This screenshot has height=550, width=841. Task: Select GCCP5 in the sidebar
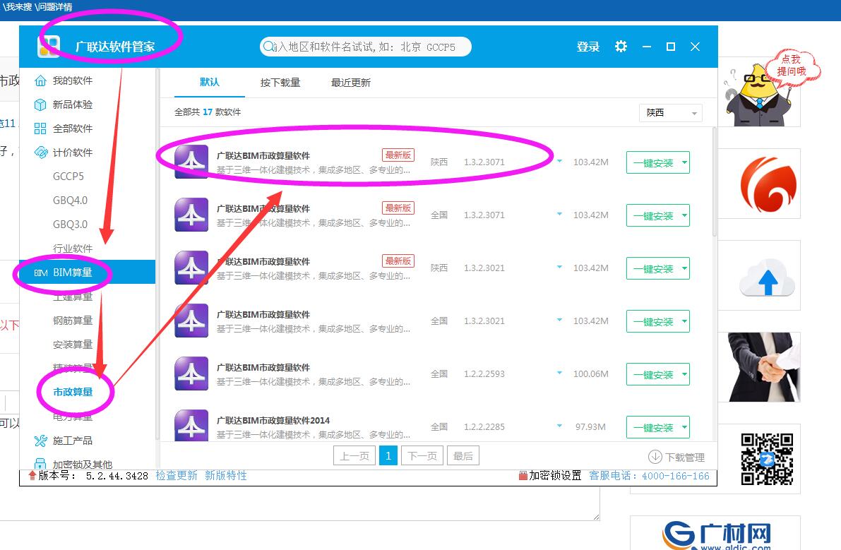point(68,177)
